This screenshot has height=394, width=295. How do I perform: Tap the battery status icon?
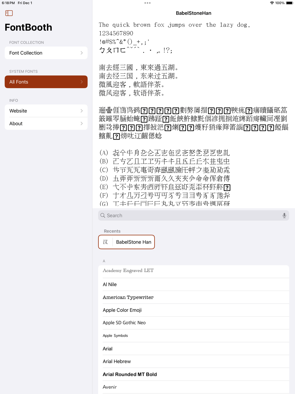(289, 3)
